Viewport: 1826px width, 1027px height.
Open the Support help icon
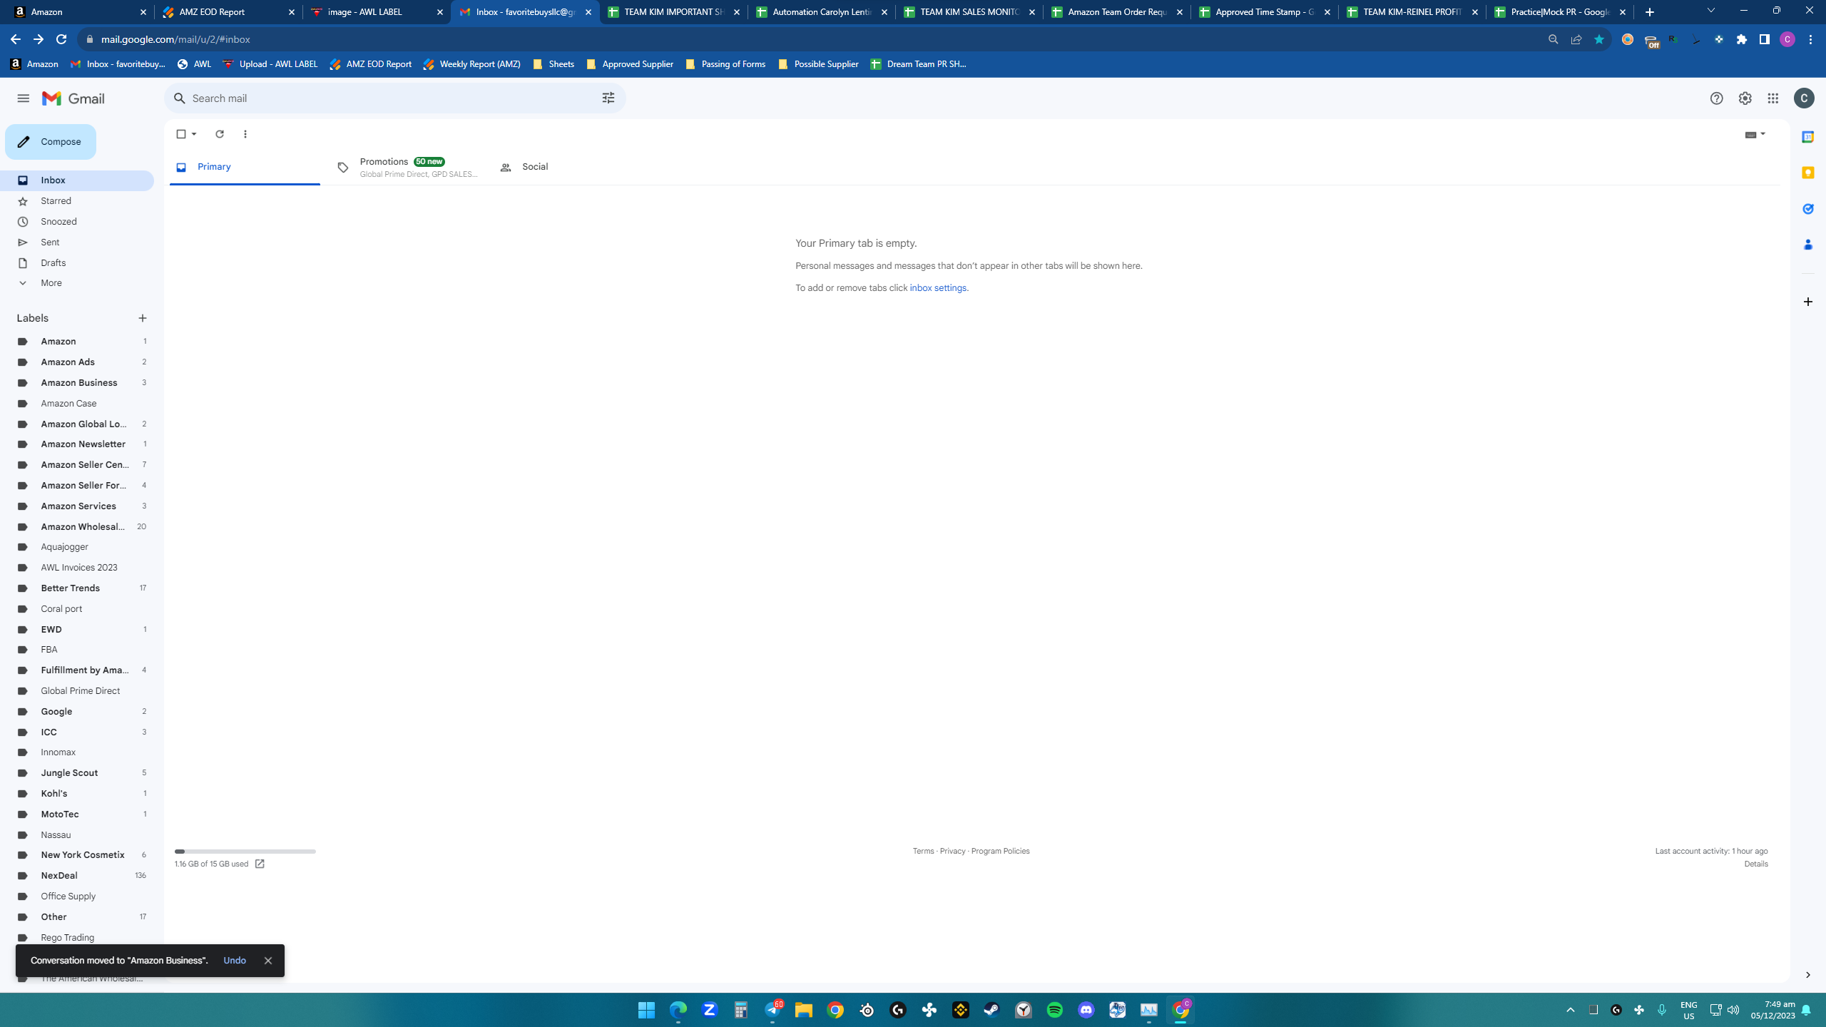1716,98
